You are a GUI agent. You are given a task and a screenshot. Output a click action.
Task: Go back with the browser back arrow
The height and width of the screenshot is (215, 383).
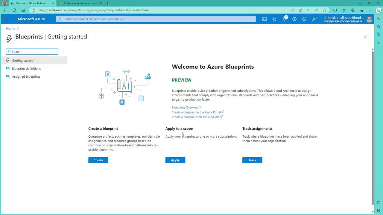pyautogui.click(x=5, y=10)
